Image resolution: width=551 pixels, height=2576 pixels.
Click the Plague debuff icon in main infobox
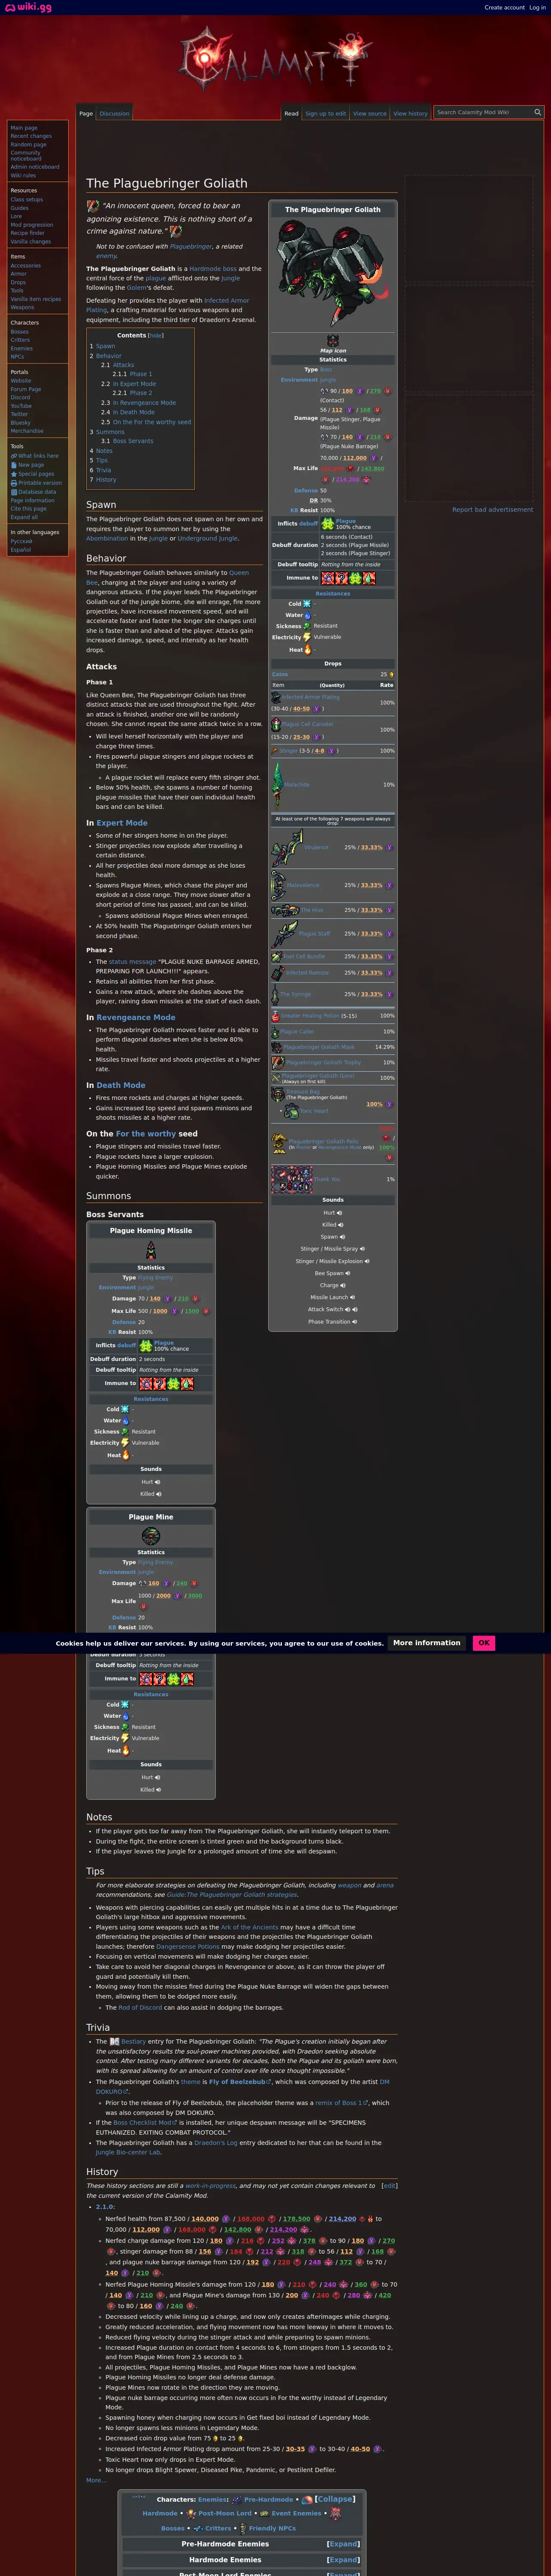coord(327,523)
